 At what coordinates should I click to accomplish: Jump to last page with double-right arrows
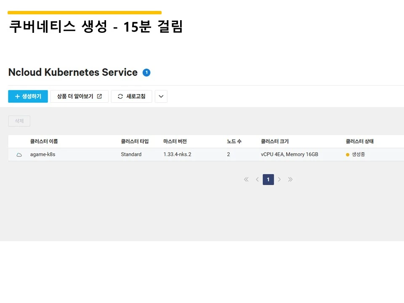(290, 179)
